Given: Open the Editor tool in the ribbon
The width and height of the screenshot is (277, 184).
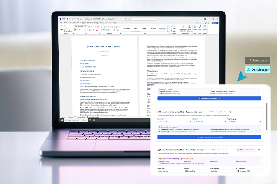Looking at the screenshot, I should pyautogui.click(x=200, y=28).
